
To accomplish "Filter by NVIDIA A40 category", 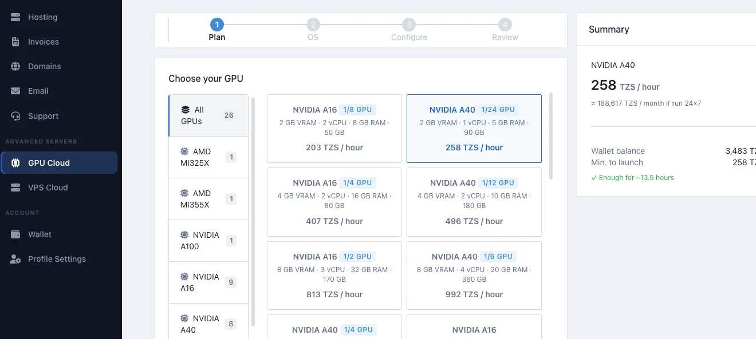I will (208, 321).
